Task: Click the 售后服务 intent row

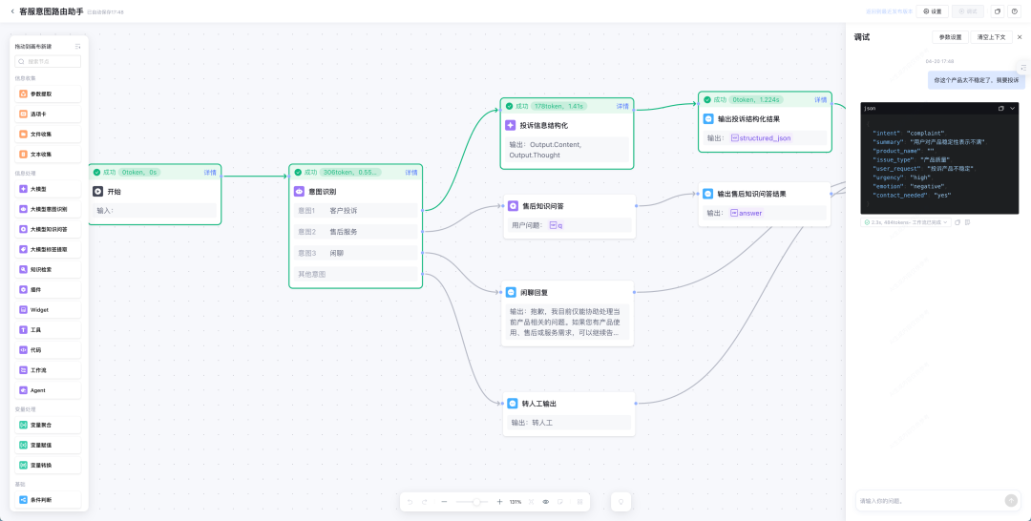Action: (356, 232)
